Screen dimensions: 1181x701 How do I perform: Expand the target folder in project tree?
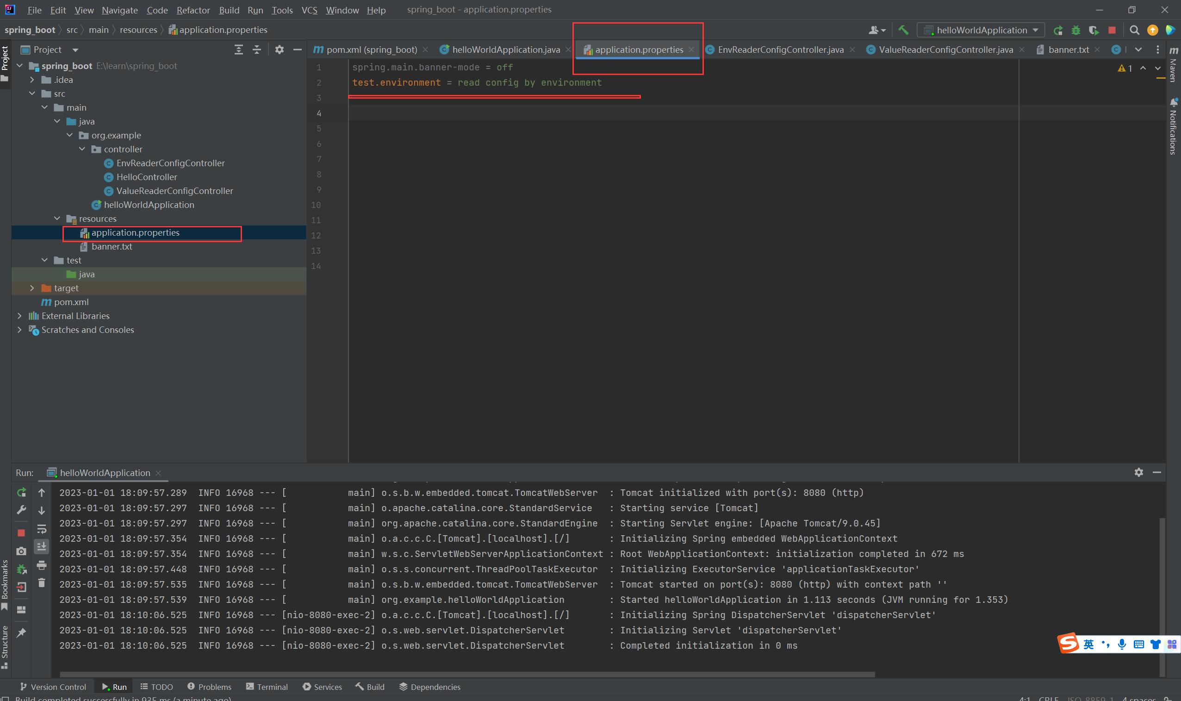[x=32, y=288]
